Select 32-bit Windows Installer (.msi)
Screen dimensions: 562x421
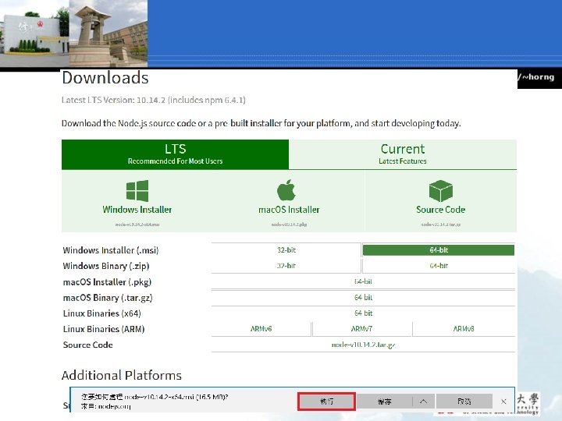coord(286,250)
